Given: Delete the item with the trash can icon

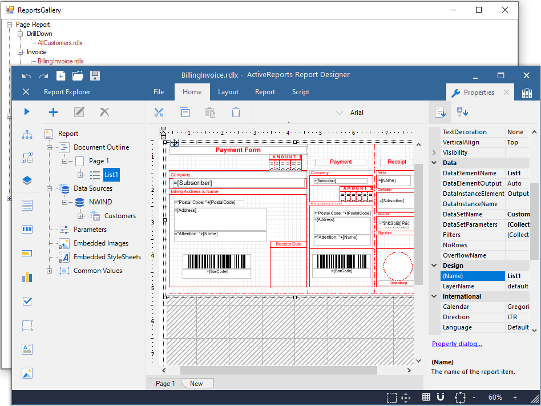Looking at the screenshot, I should pyautogui.click(x=236, y=112).
